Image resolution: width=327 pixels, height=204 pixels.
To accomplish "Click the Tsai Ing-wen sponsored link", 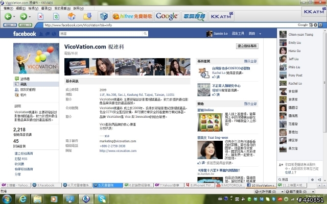I will (x=213, y=138).
